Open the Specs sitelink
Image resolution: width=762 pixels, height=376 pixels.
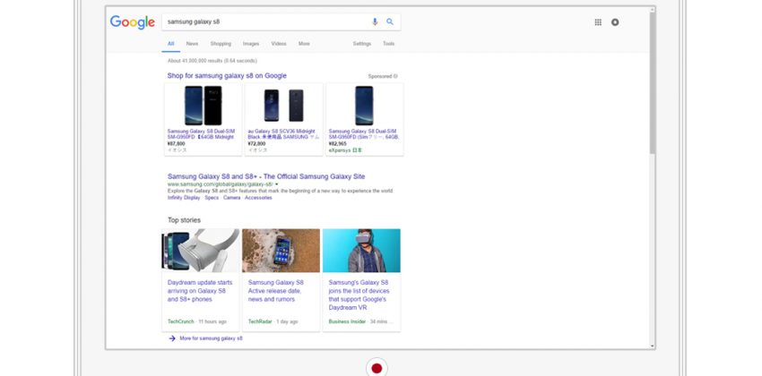(x=212, y=198)
